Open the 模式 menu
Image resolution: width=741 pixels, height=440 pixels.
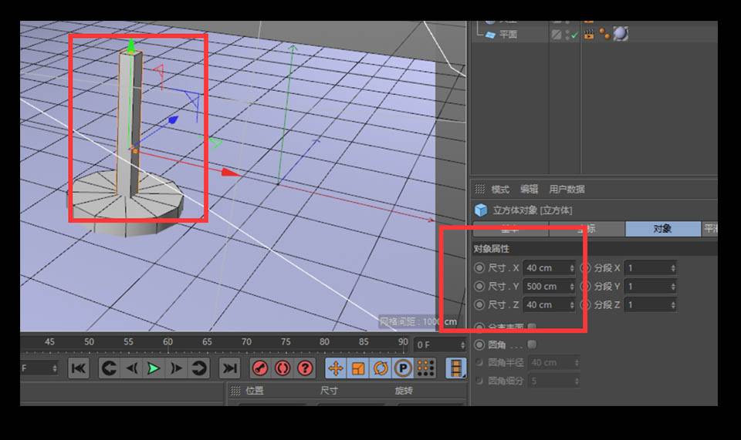click(500, 189)
